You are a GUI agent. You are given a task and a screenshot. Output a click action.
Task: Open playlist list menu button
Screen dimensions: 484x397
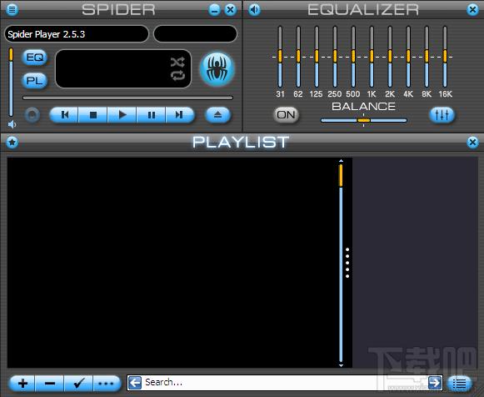[x=459, y=384]
